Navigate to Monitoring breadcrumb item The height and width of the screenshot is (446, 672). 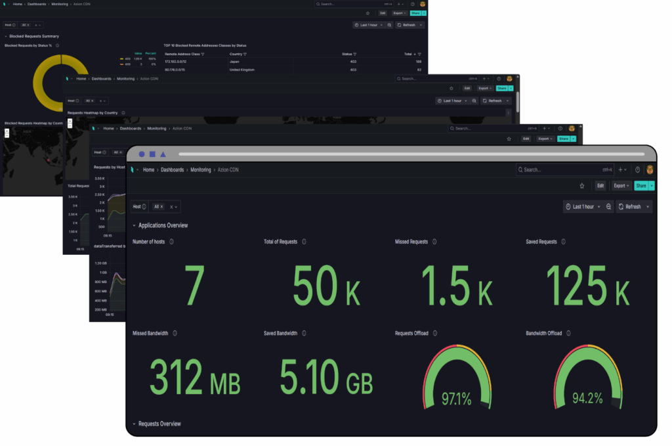(x=201, y=169)
